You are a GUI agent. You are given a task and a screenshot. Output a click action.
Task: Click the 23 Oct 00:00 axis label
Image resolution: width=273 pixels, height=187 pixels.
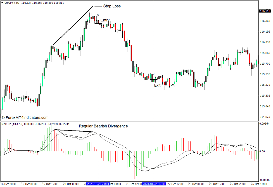(x=196, y=184)
